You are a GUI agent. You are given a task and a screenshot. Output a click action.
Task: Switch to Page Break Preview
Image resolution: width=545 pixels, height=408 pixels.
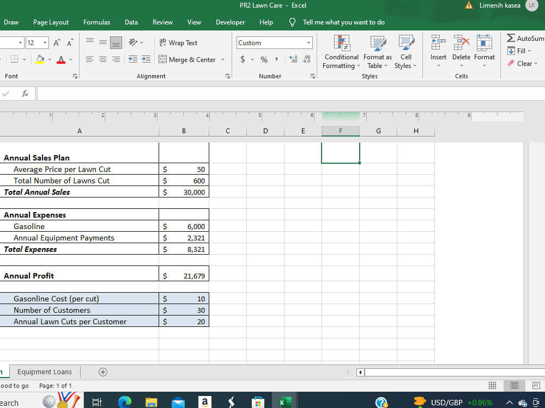[536, 386]
